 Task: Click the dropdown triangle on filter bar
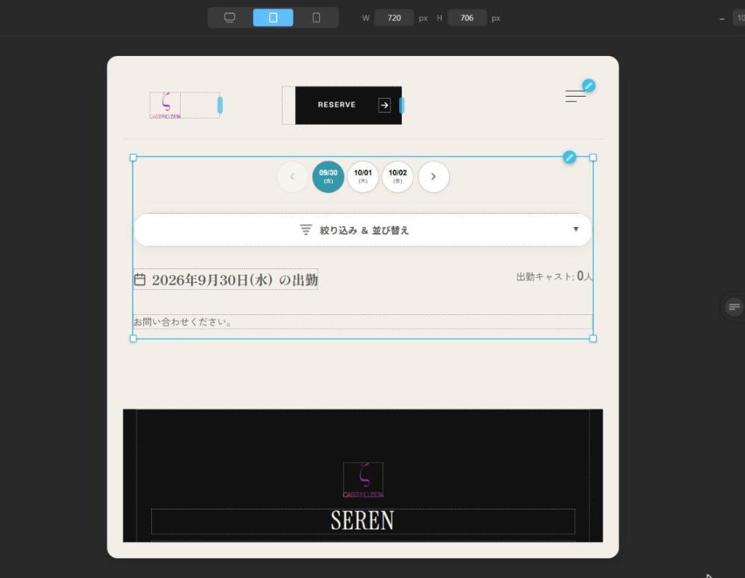point(576,229)
